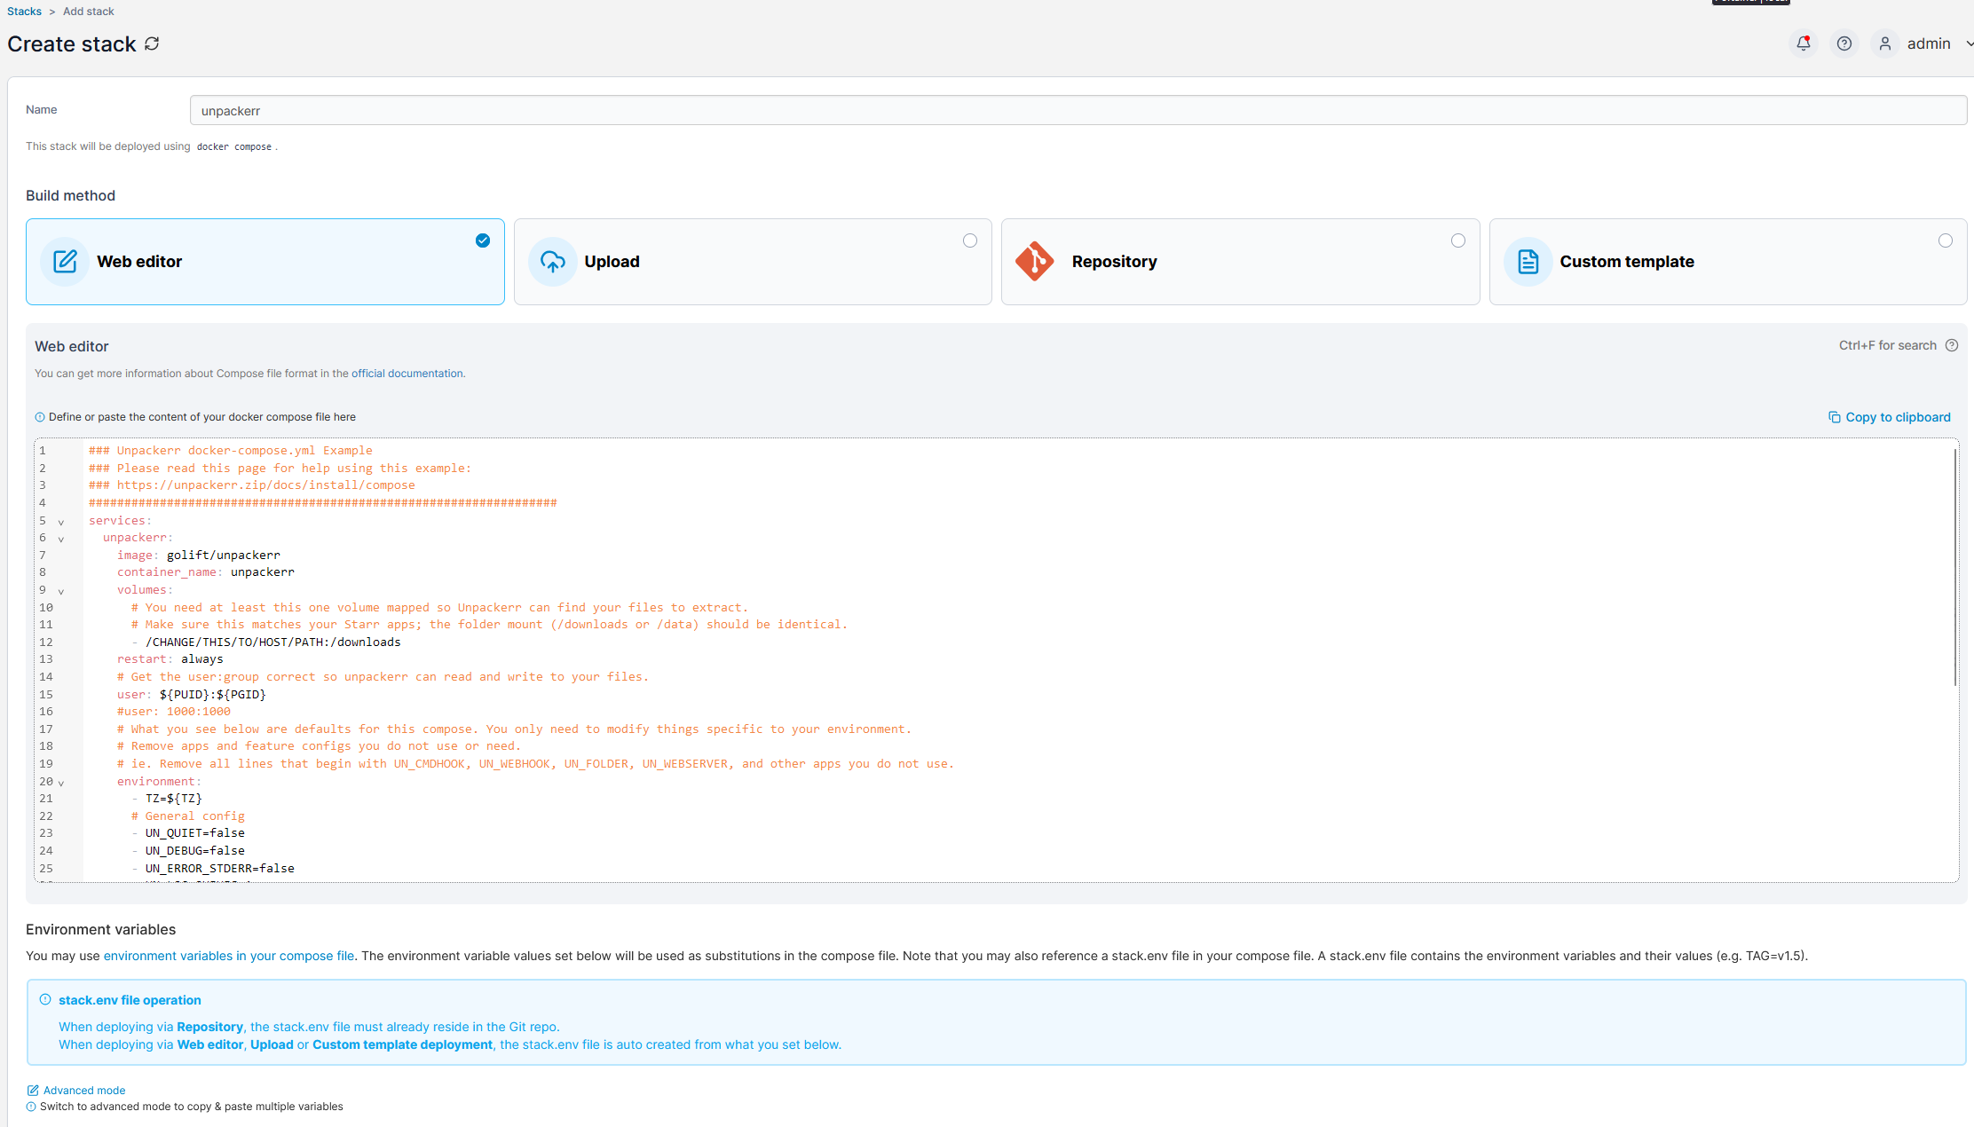The width and height of the screenshot is (1974, 1127).
Task: Click the code editor vertical scrollbar
Action: (x=1954, y=566)
